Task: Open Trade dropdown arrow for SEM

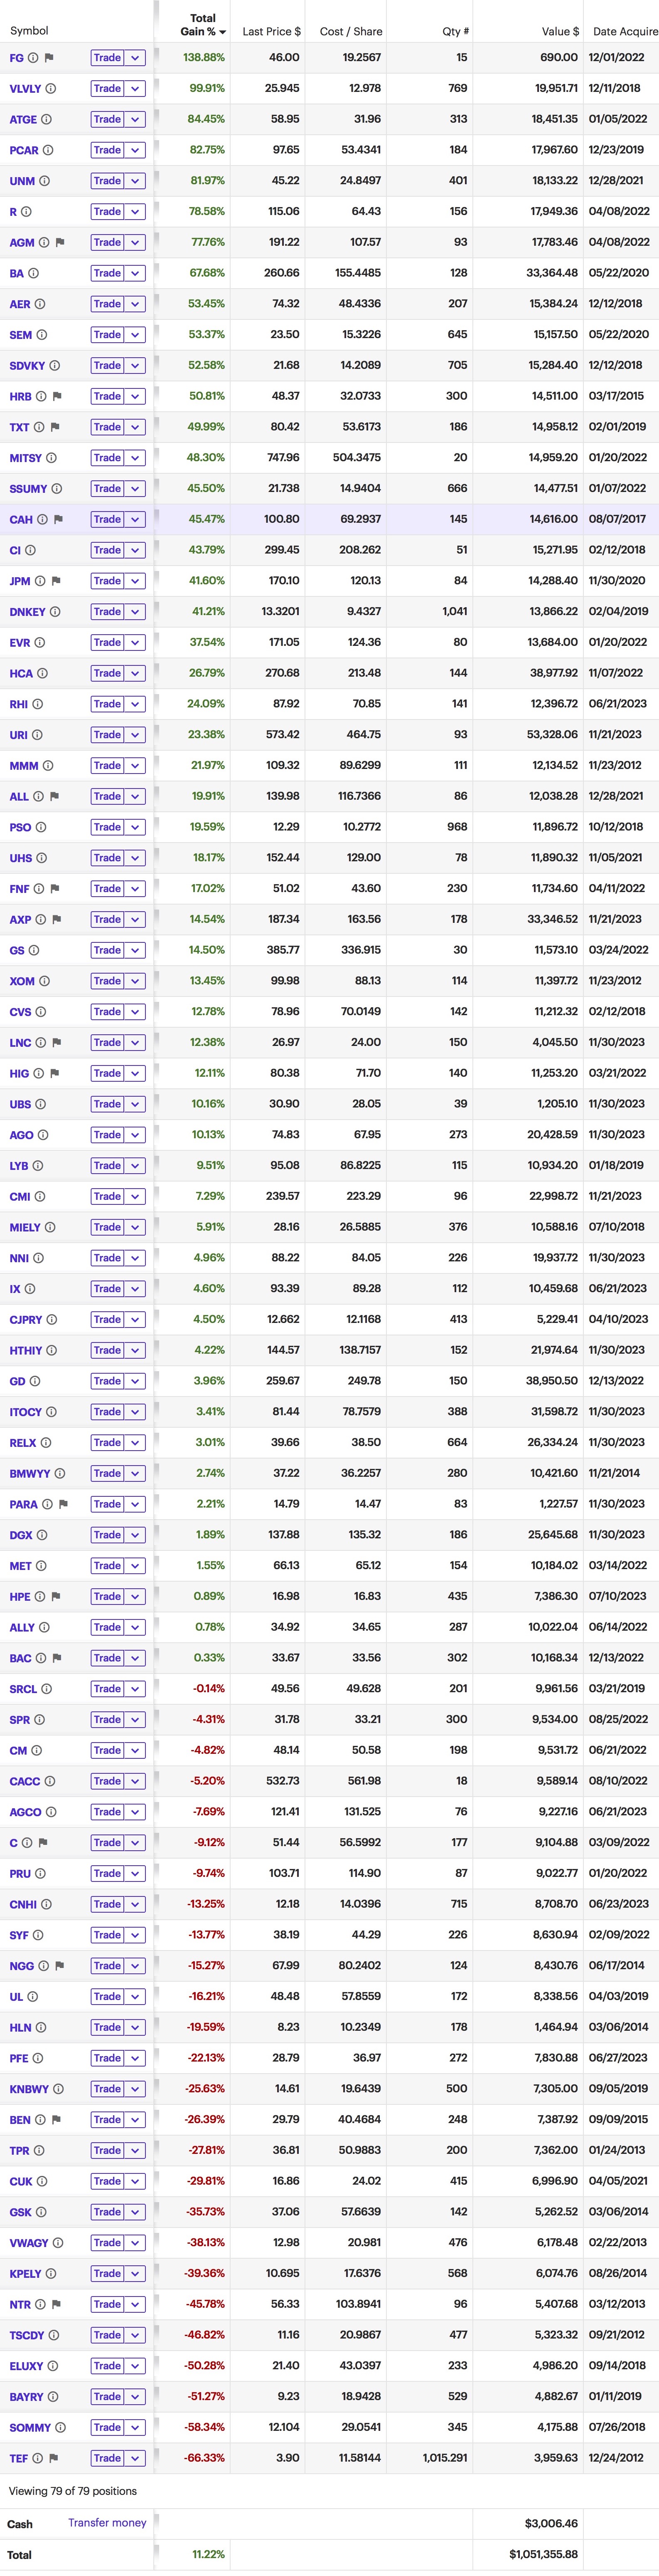Action: [x=135, y=335]
